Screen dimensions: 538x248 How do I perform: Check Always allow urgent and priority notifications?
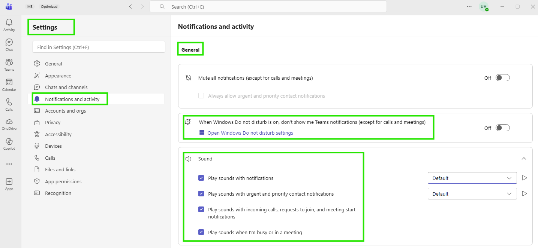[x=201, y=96]
